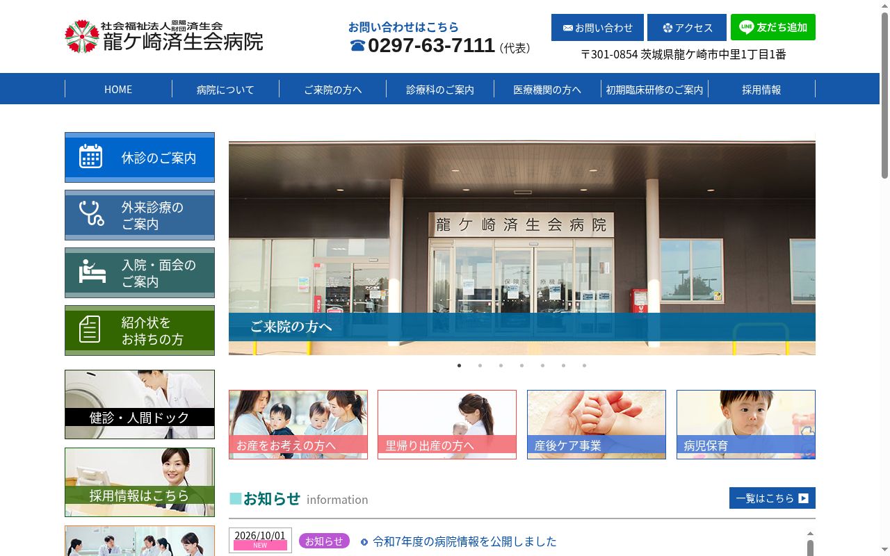This screenshot has width=890, height=556.
Task: Click the アクセス header button
Action: point(687,28)
